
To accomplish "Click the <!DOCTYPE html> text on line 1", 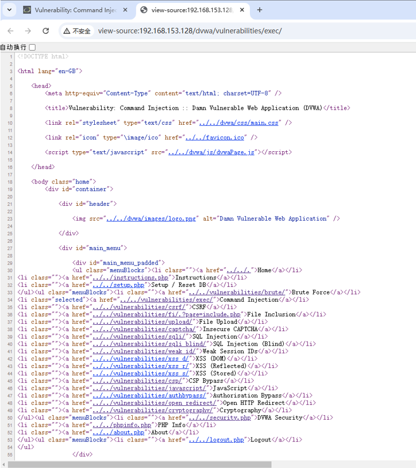I will [43, 56].
